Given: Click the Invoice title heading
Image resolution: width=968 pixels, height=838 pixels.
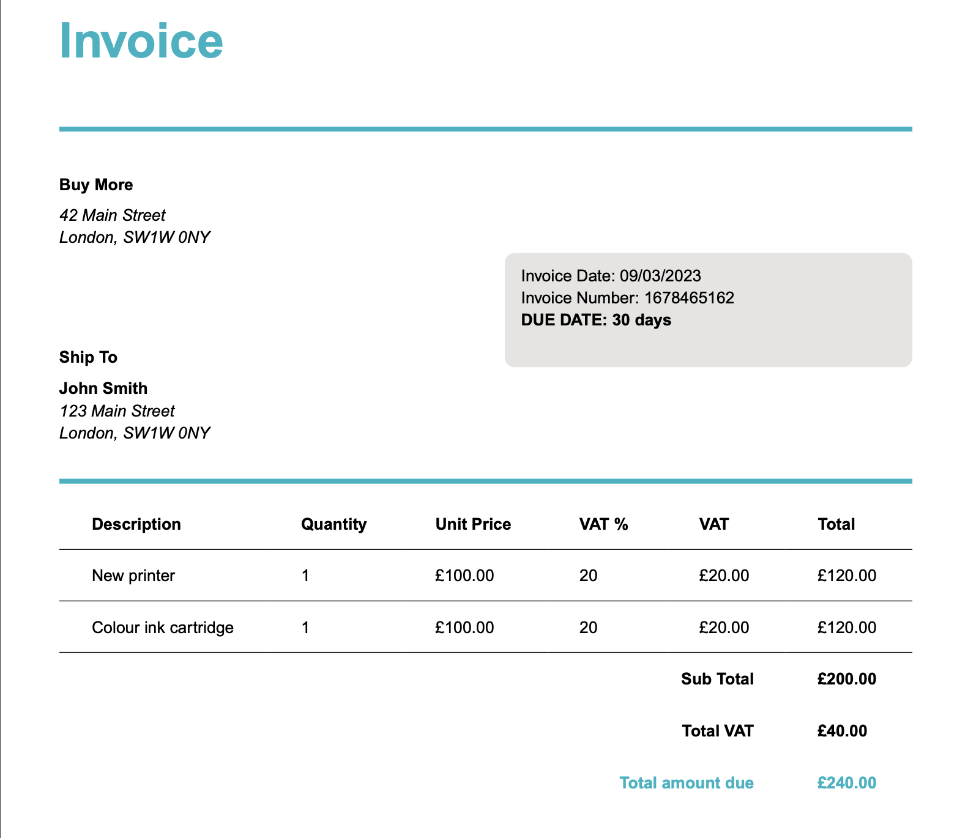Looking at the screenshot, I should [141, 41].
